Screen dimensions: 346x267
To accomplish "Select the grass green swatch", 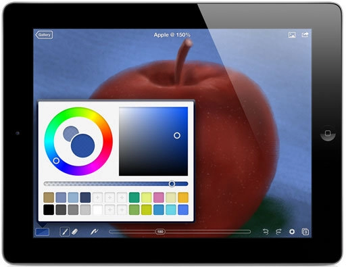I will [134, 210].
